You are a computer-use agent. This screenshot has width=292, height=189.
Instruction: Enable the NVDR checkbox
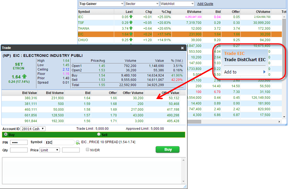point(88,150)
